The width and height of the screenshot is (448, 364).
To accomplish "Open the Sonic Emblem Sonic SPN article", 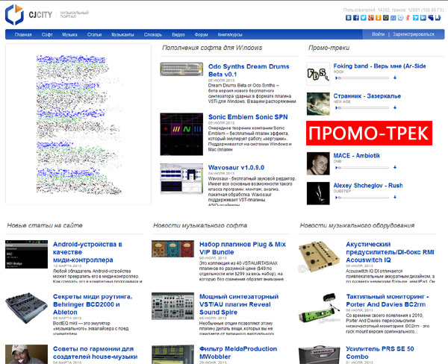I will (248, 117).
